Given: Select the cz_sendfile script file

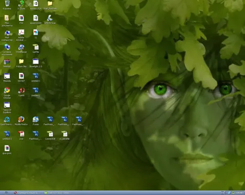Looking at the screenshot, I should (65, 135).
